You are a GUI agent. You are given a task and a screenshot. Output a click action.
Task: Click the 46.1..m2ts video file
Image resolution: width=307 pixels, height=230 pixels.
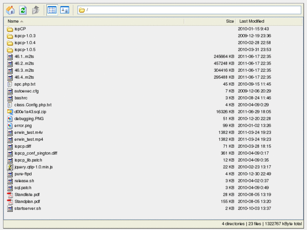coord(24,57)
